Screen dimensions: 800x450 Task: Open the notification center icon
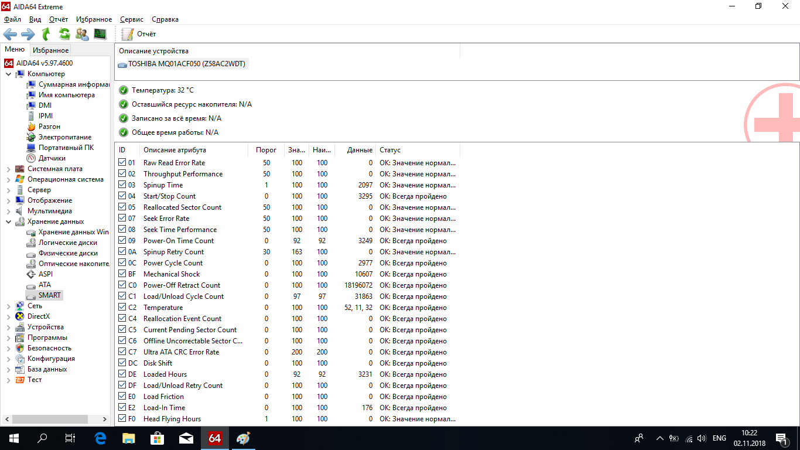(x=781, y=438)
